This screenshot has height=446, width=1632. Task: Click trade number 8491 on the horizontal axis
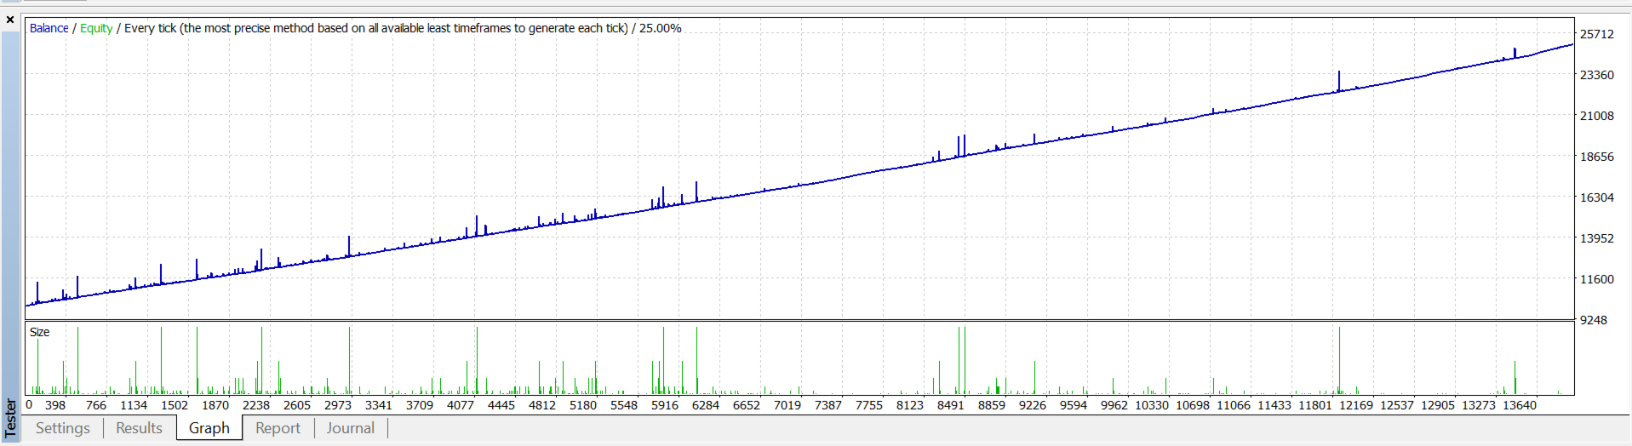[x=951, y=405]
